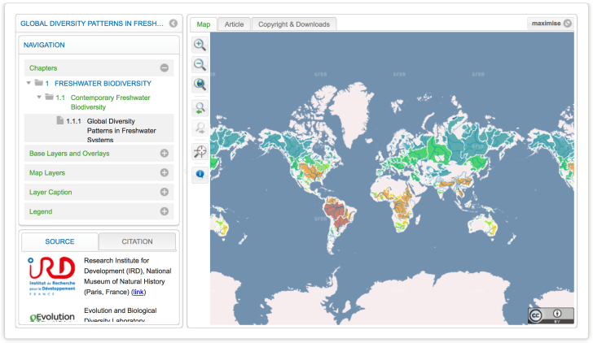
Task: Click 'Evolution and Biological' text
Action: point(121,310)
